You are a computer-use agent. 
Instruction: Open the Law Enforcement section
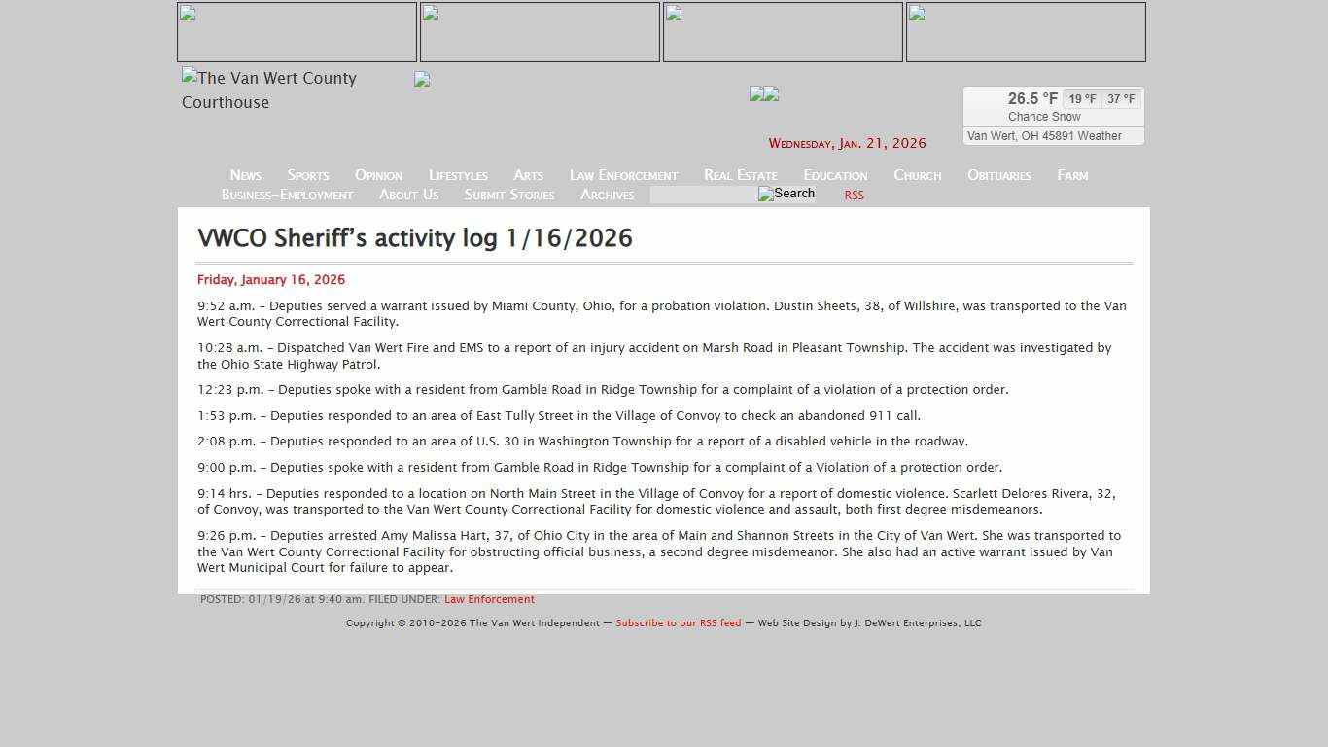[623, 175]
